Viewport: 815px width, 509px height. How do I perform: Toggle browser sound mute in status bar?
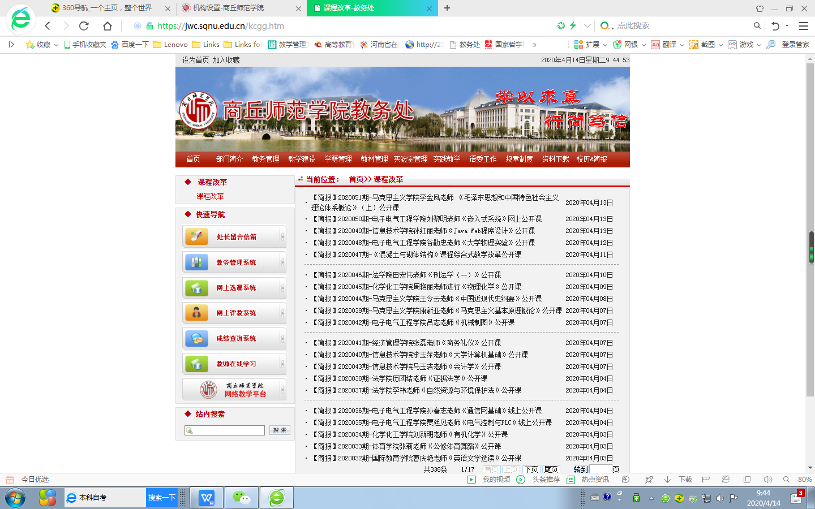767,480
